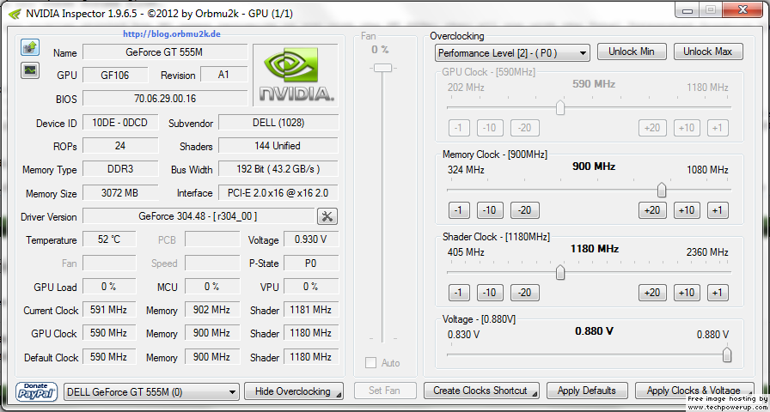The image size is (770, 412).
Task: Click Hide Overclocking button
Action: coord(294,391)
